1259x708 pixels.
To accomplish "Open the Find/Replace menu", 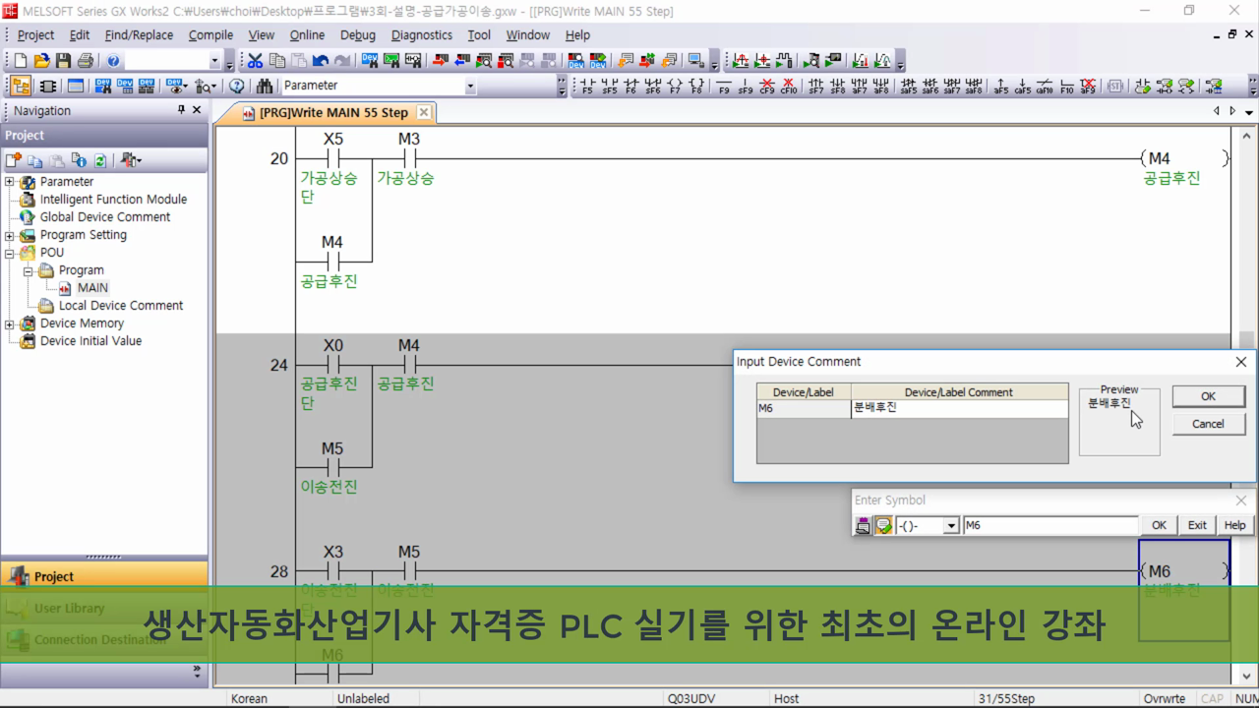I will tap(139, 34).
